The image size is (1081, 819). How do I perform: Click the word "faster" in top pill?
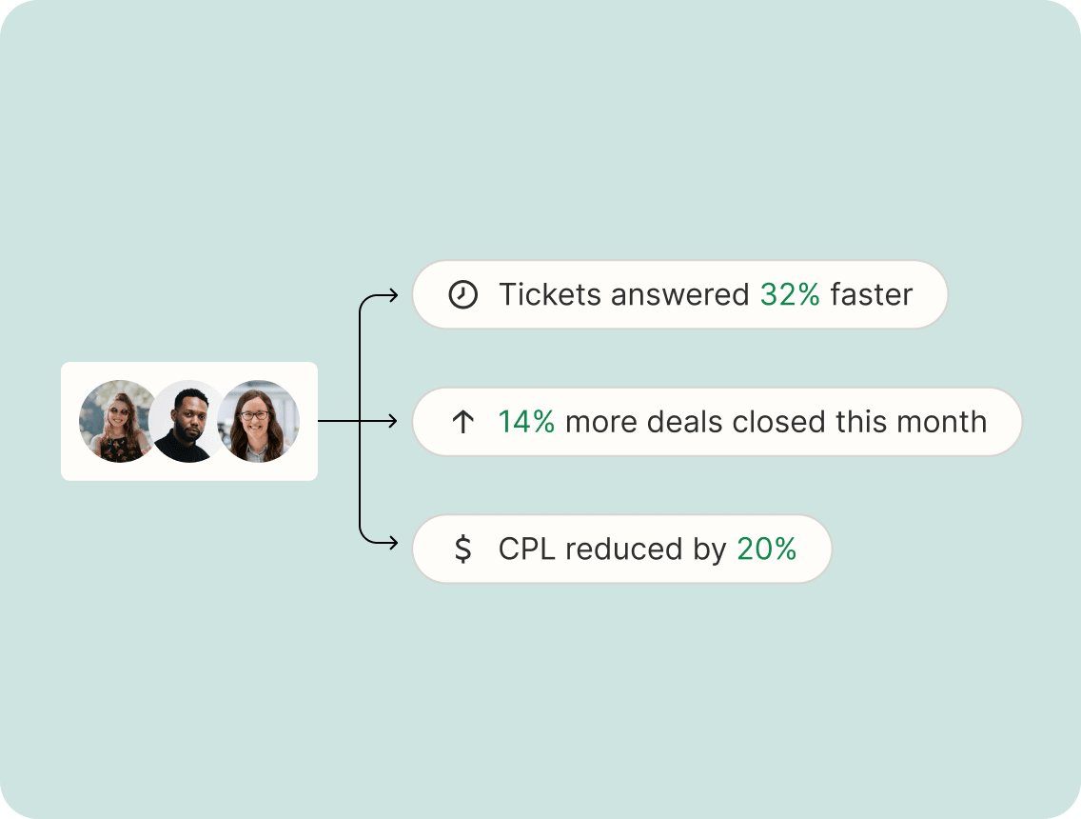point(871,295)
